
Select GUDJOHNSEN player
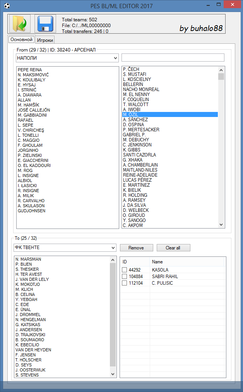click(31, 211)
